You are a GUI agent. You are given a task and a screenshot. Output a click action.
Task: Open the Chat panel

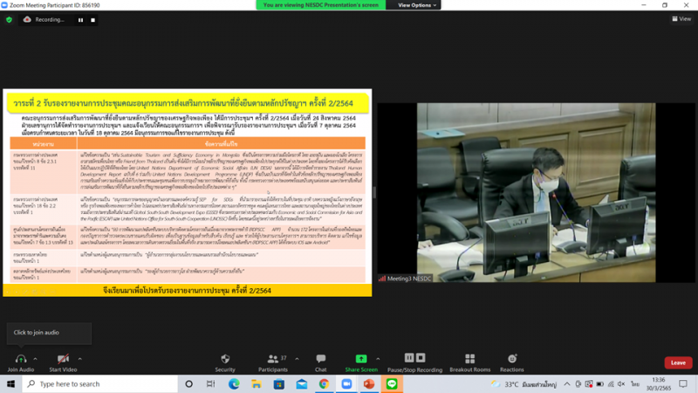[320, 362]
